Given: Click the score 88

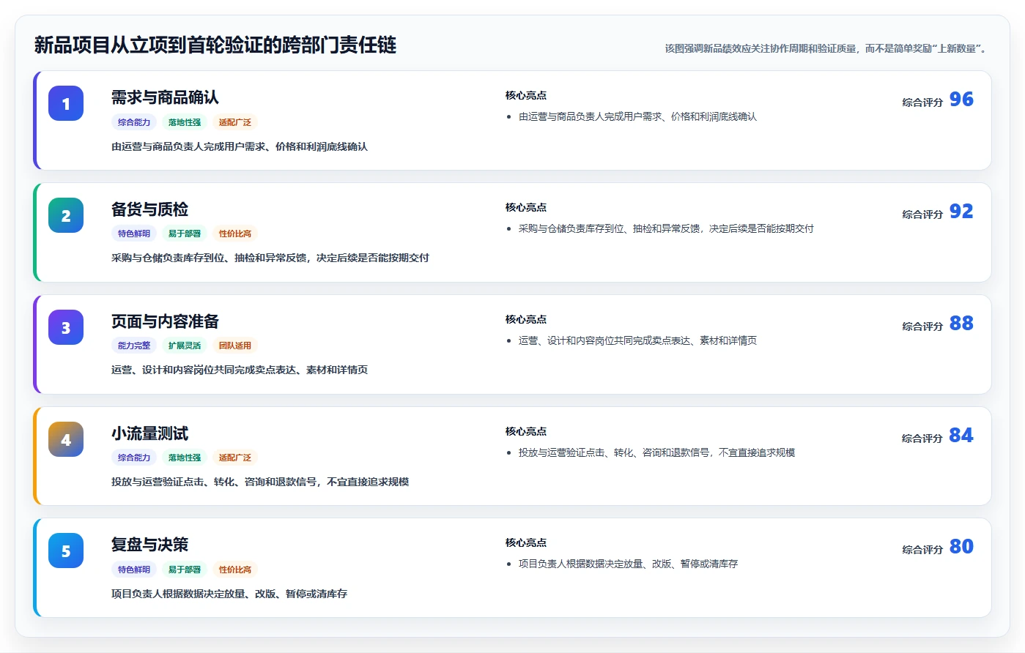Looking at the screenshot, I should [x=961, y=323].
